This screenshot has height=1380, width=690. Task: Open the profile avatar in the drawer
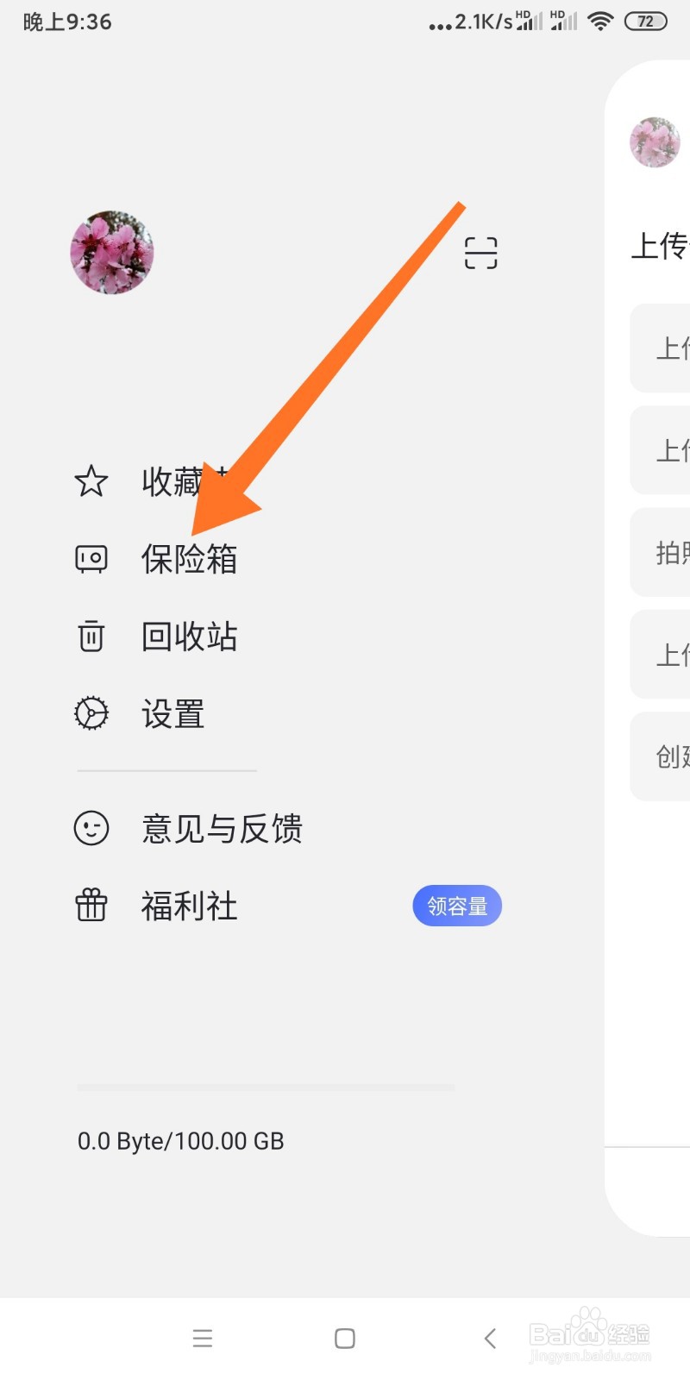112,252
